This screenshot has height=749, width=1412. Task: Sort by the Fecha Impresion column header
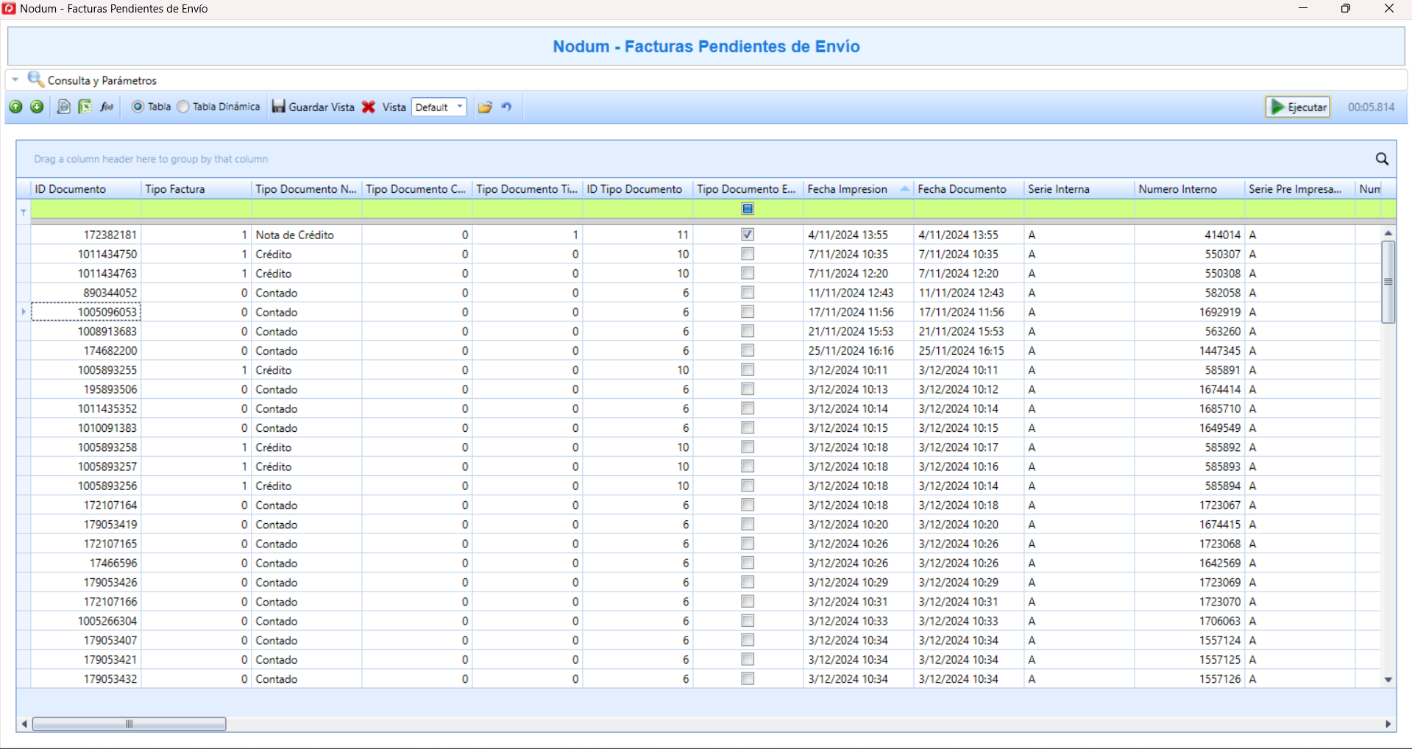click(x=848, y=189)
